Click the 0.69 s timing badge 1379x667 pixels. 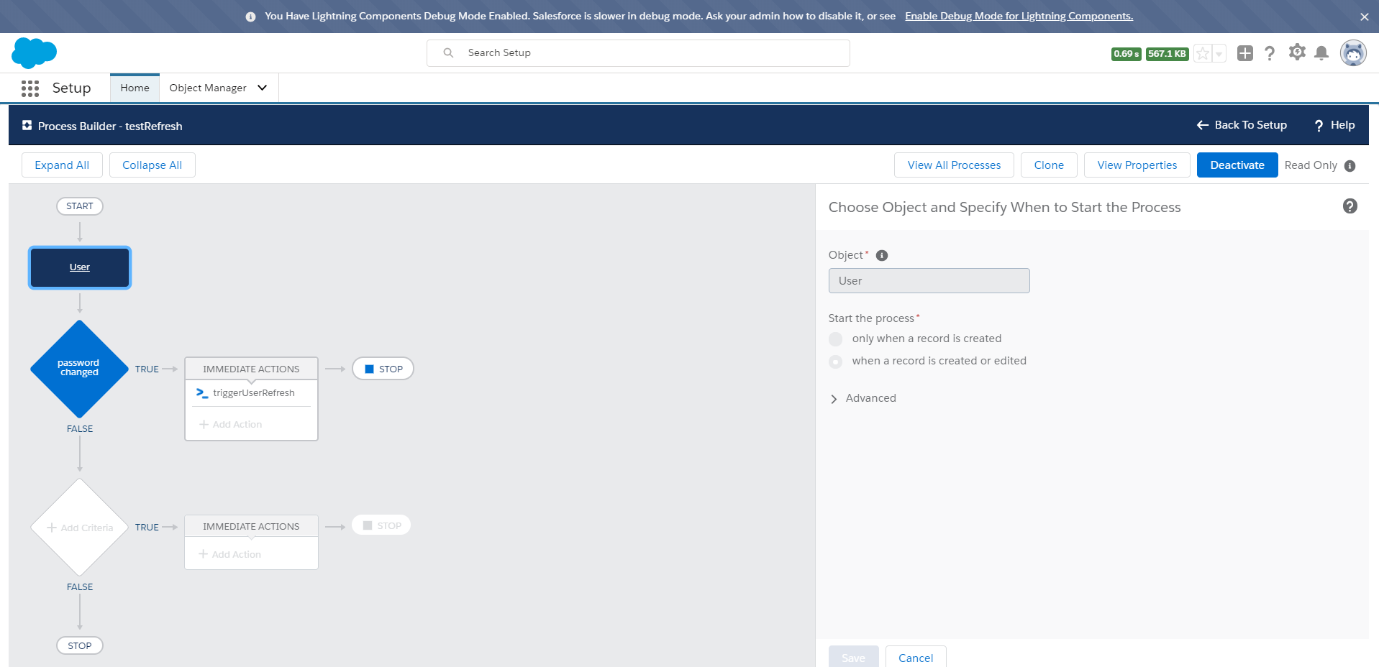click(1126, 54)
